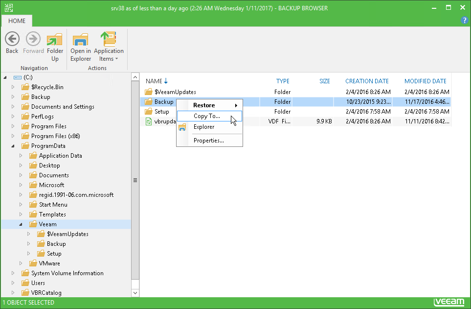Expand the VMware tree node
The image size is (471, 309).
(x=21, y=263)
